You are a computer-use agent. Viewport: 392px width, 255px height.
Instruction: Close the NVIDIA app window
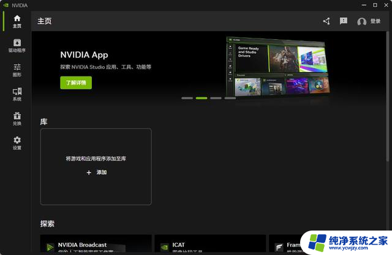[x=386, y=5]
